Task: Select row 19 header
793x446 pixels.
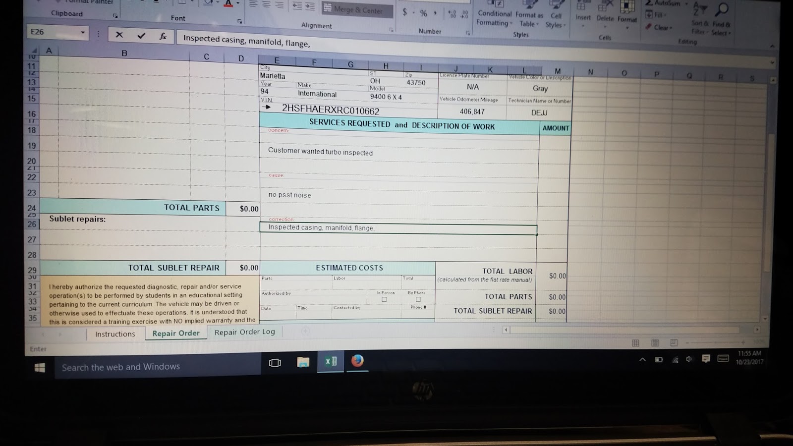Action: point(32,146)
